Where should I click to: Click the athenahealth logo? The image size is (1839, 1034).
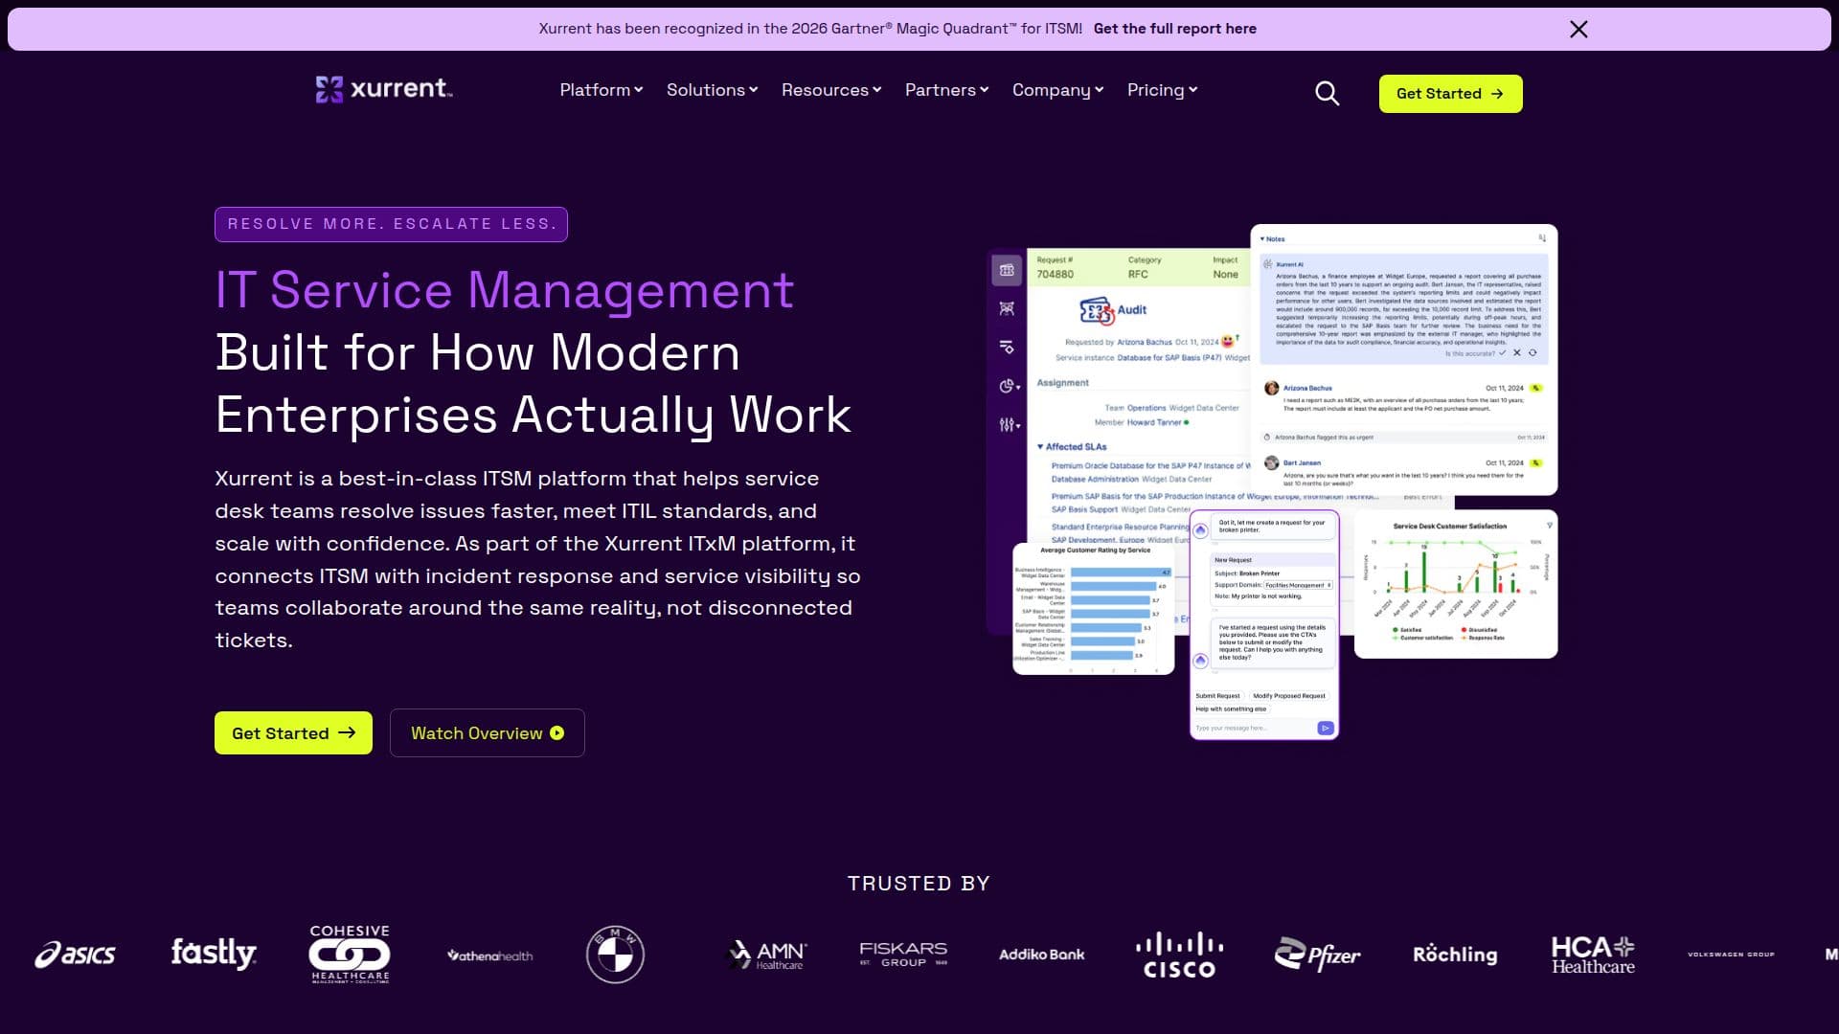pos(489,955)
